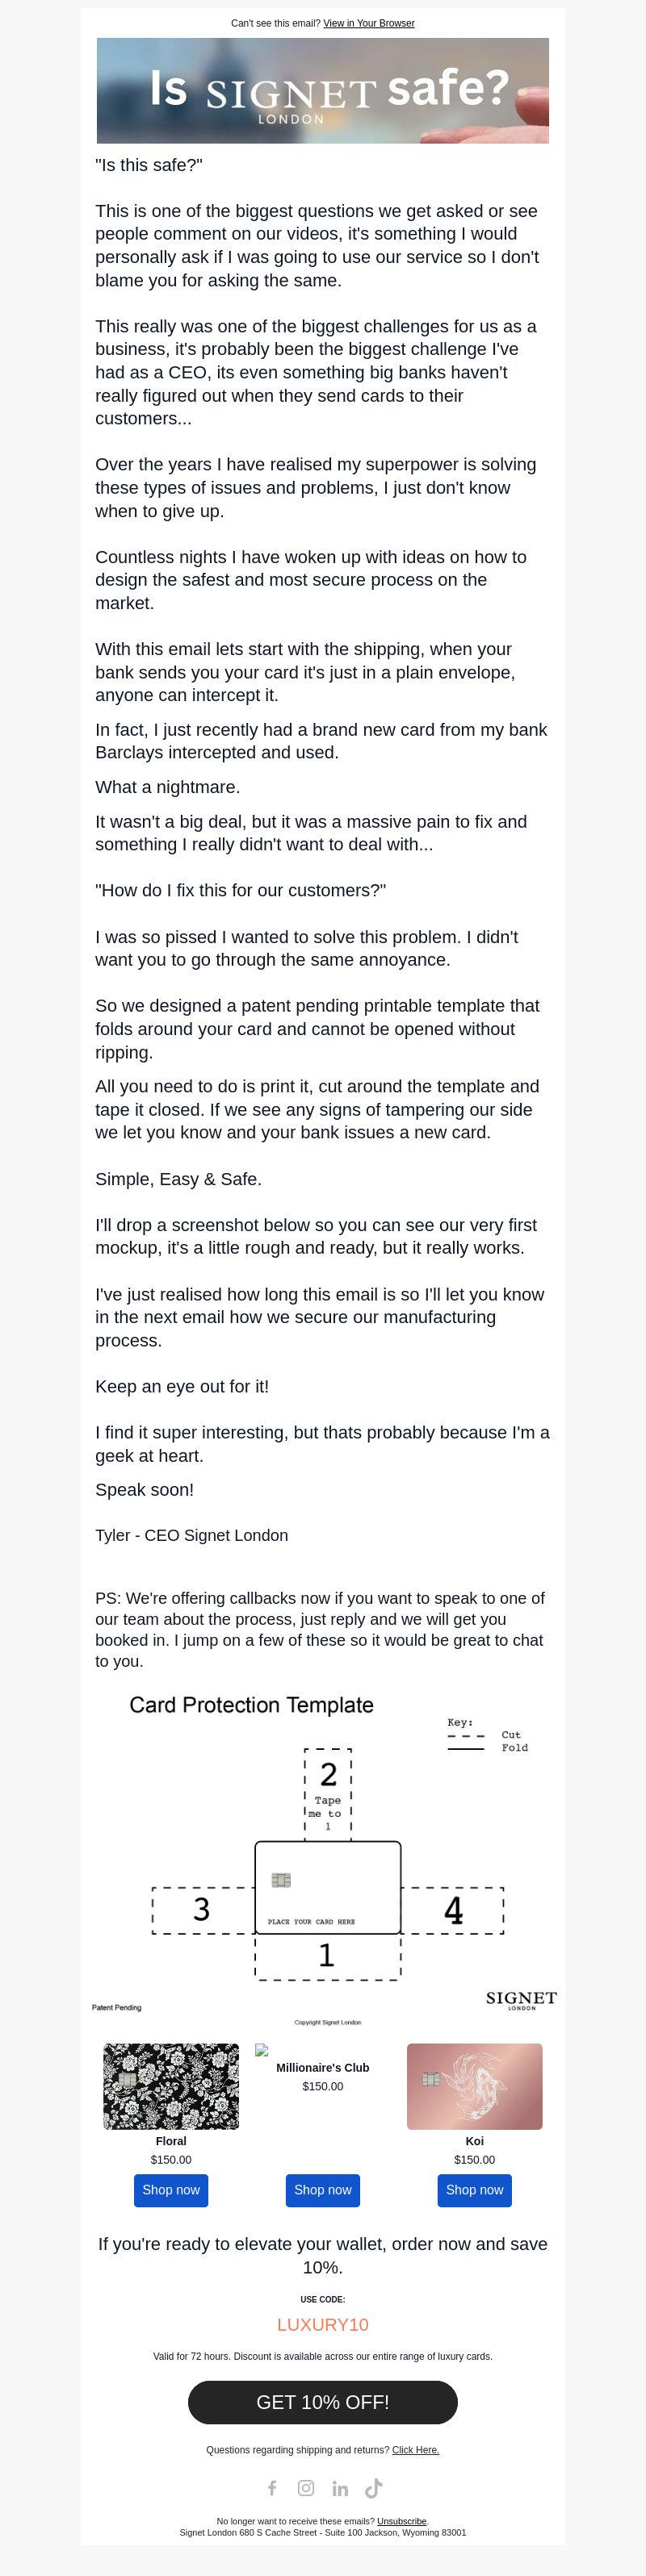646x2576 pixels.
Task: Open the Instagram social icon
Action: 305,2487
